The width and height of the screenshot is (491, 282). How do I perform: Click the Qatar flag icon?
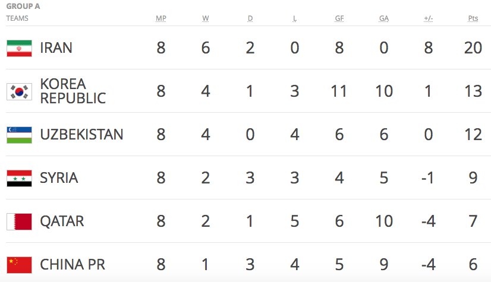(19, 221)
